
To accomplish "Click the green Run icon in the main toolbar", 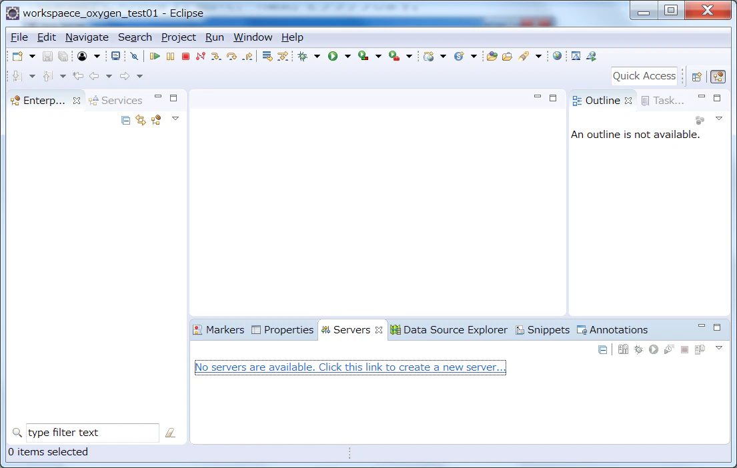I will pos(333,57).
